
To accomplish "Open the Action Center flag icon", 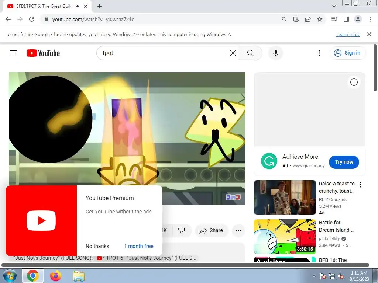I will coord(323,276).
